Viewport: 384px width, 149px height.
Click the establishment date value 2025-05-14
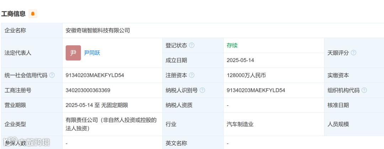click(x=240, y=60)
